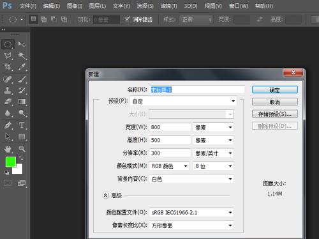The width and height of the screenshot is (319, 239).
Task: Choose New Selection mode in options bar
Action: pos(33,19)
